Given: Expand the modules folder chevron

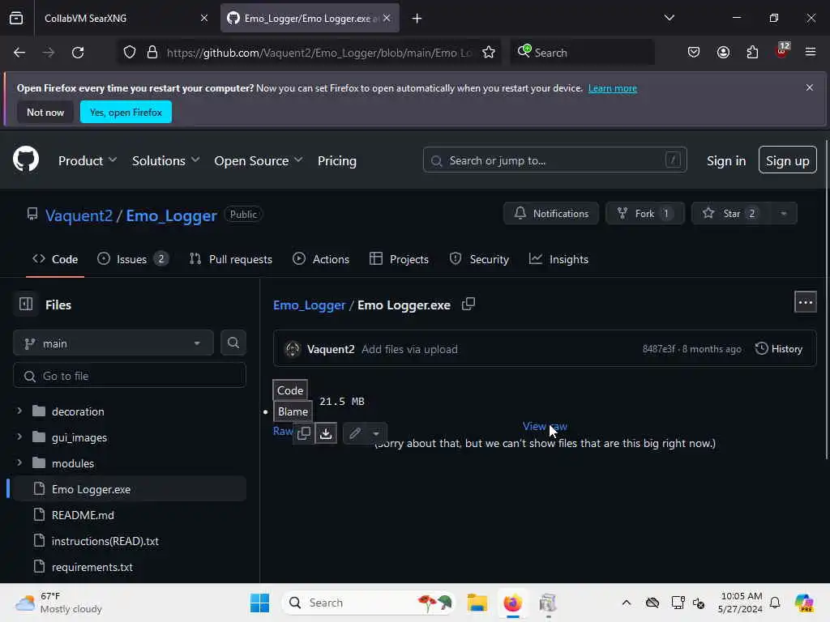Looking at the screenshot, I should click(19, 462).
